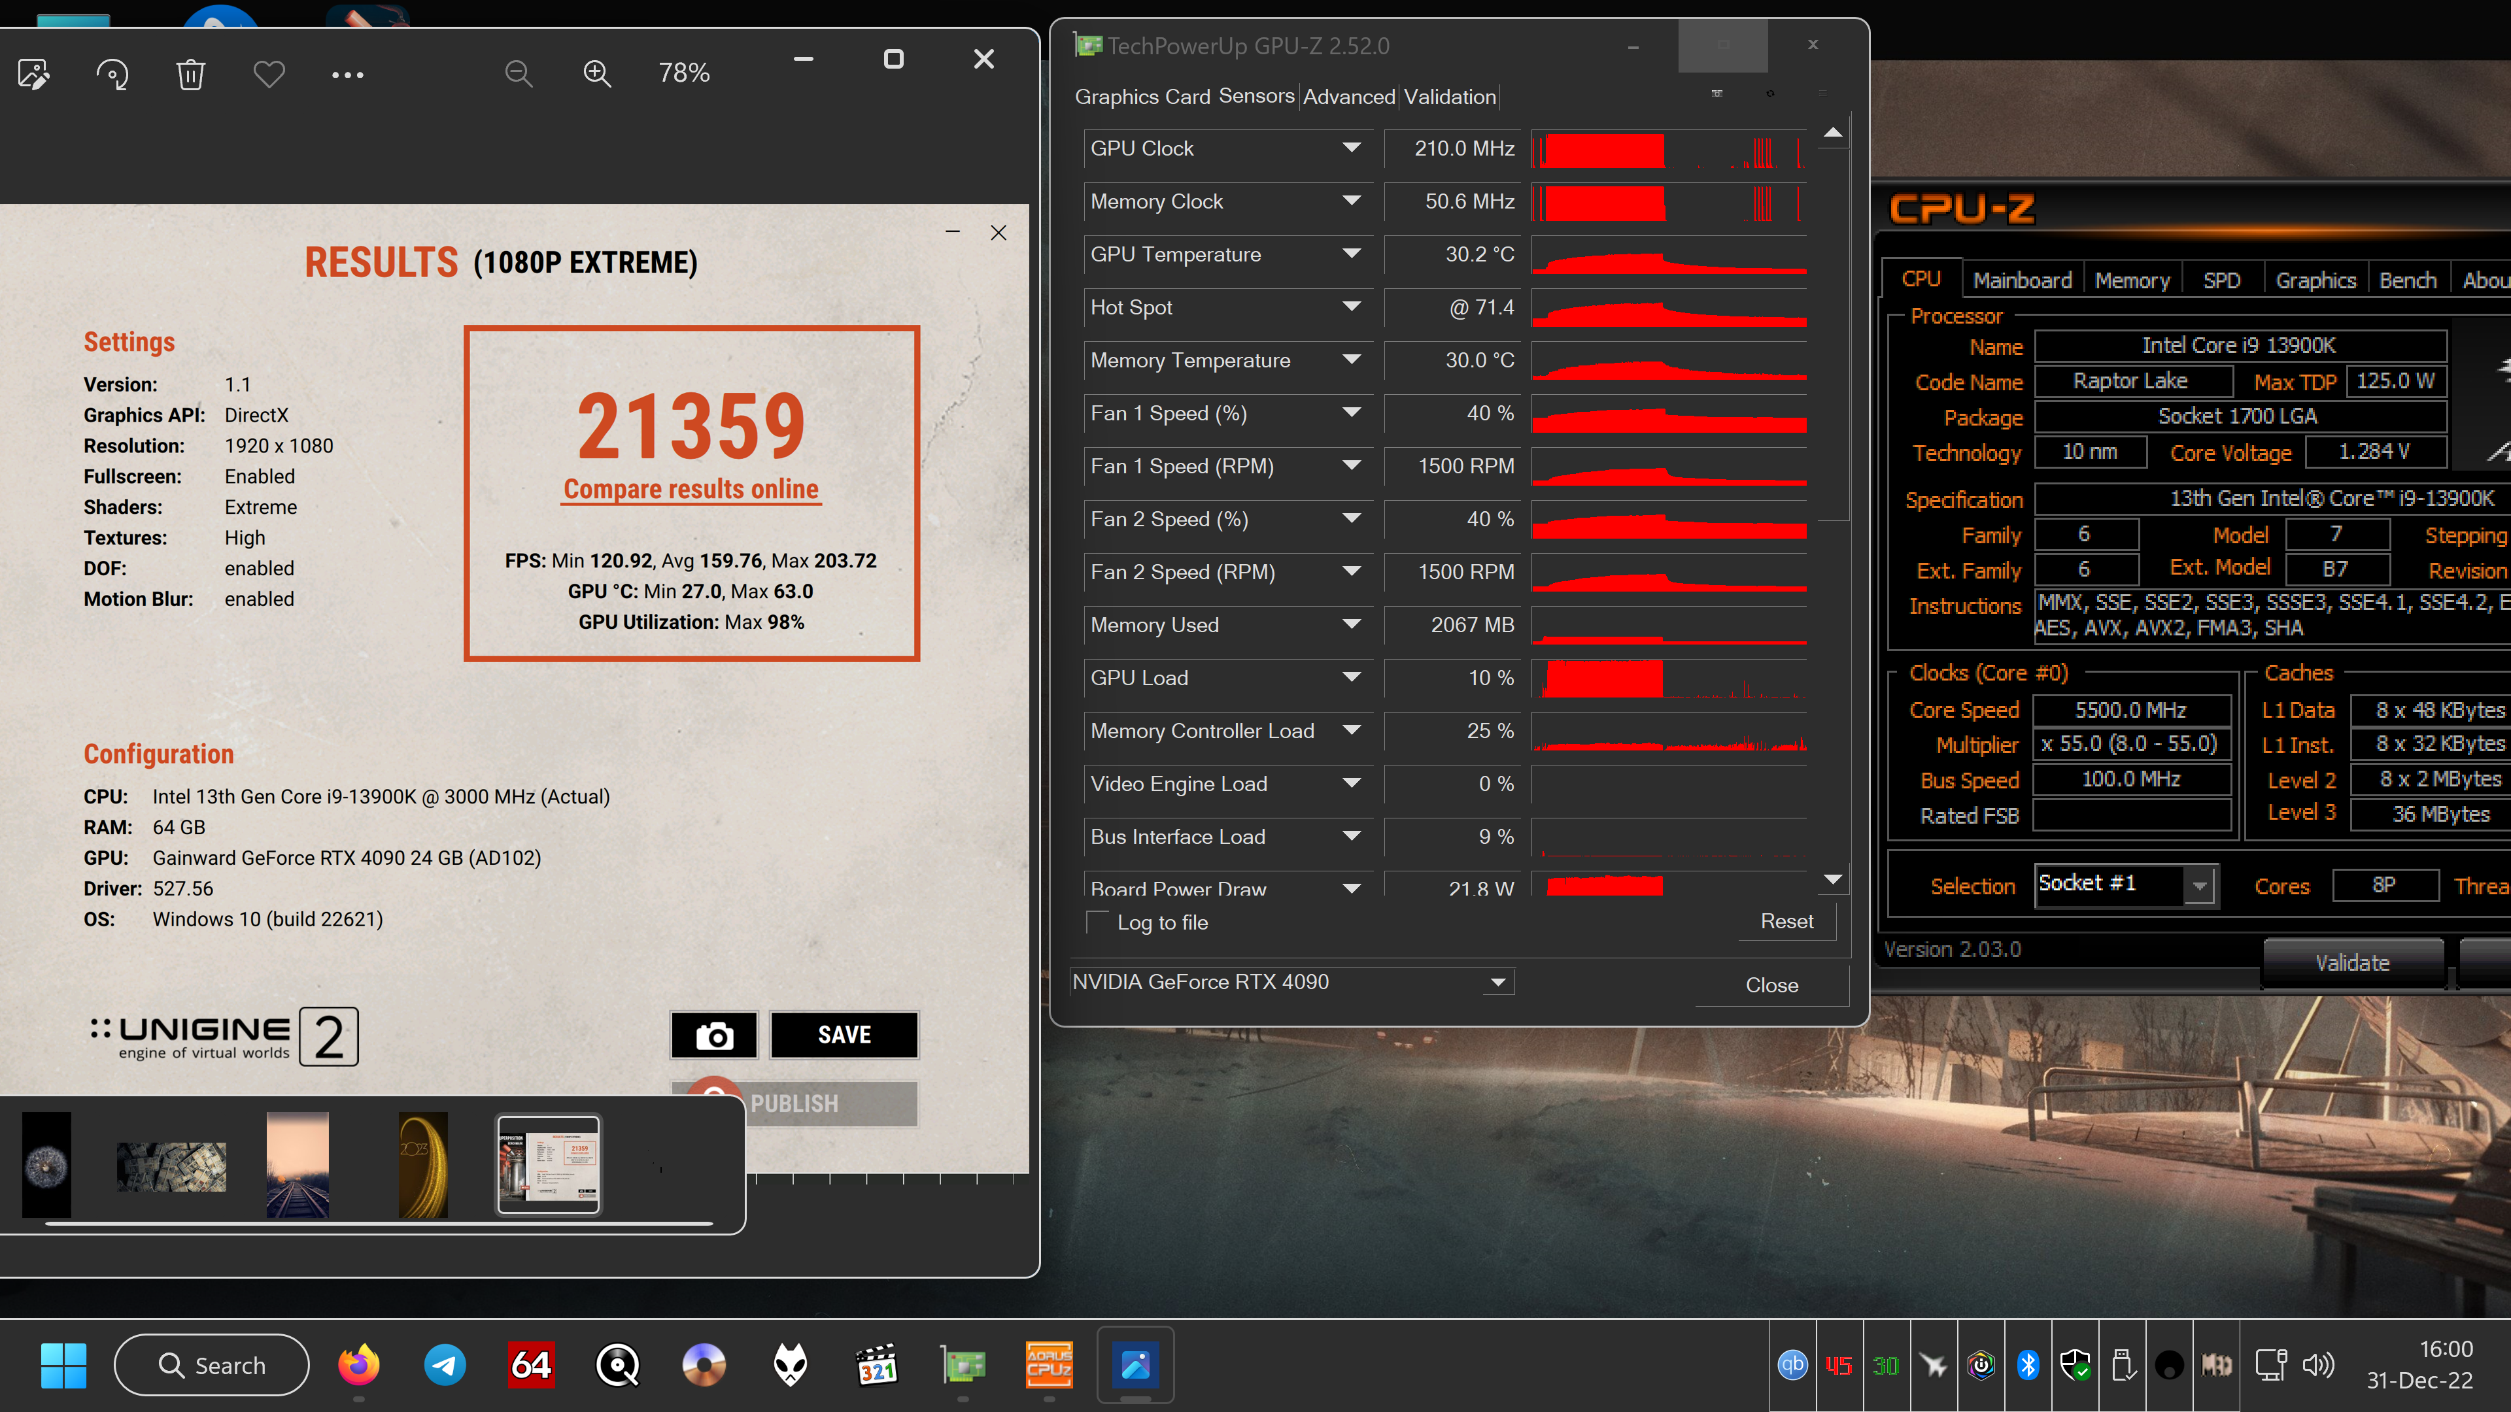The width and height of the screenshot is (2511, 1412).
Task: Open Bench tab in CPU-Z
Action: point(2406,280)
